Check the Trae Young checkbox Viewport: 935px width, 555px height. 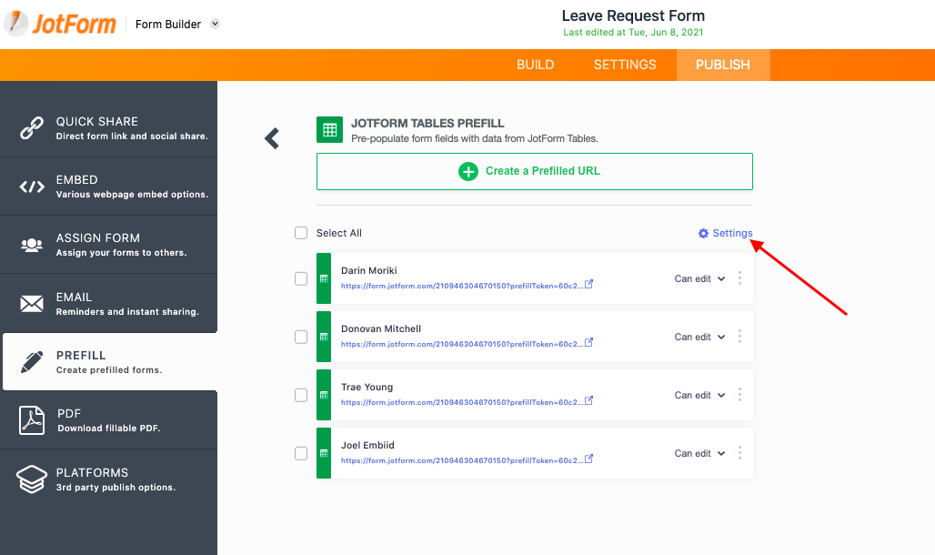coord(301,395)
